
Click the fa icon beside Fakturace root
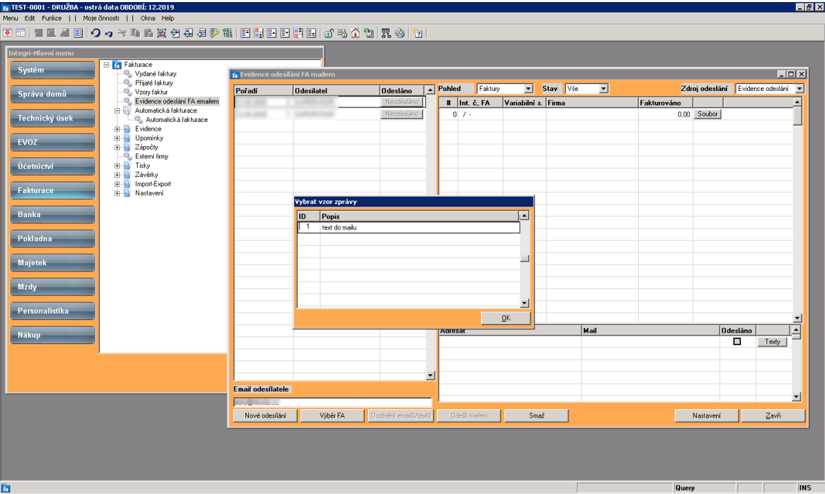[116, 65]
